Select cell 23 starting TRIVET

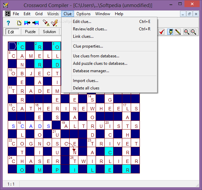click(91, 142)
